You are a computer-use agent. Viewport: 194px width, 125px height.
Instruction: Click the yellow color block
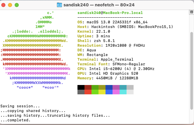tap(102, 92)
